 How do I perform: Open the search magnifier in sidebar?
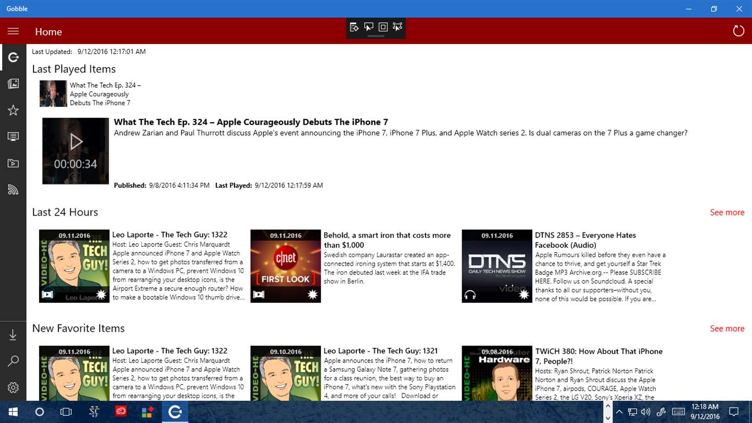click(13, 361)
